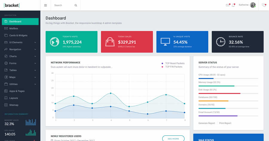Click the 1,975,224 visits value
This screenshot has width=269, height=141.
pyautogui.click(x=72, y=42)
